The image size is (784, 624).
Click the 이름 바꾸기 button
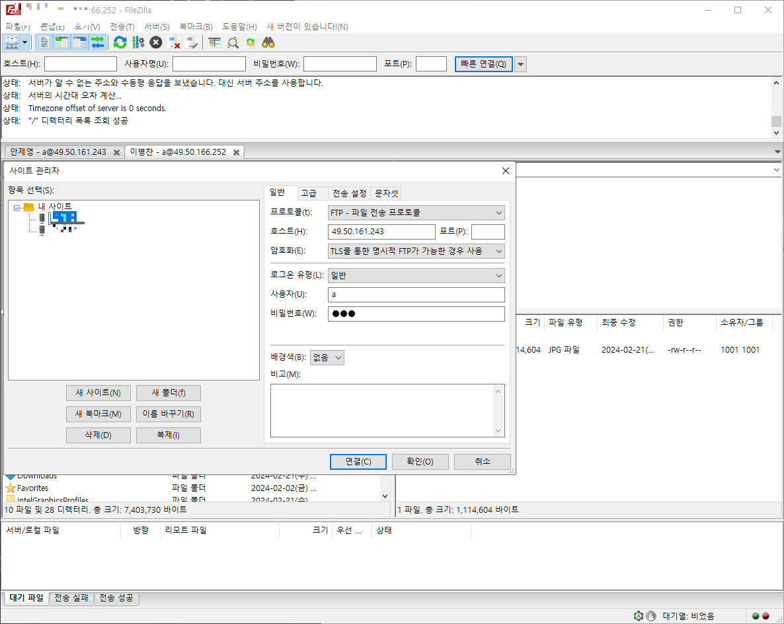(169, 414)
